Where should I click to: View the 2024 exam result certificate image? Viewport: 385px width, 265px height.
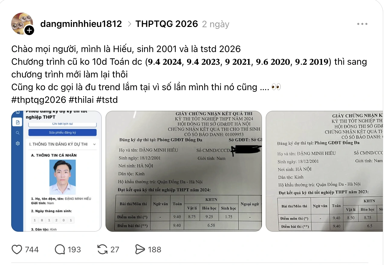point(184,171)
